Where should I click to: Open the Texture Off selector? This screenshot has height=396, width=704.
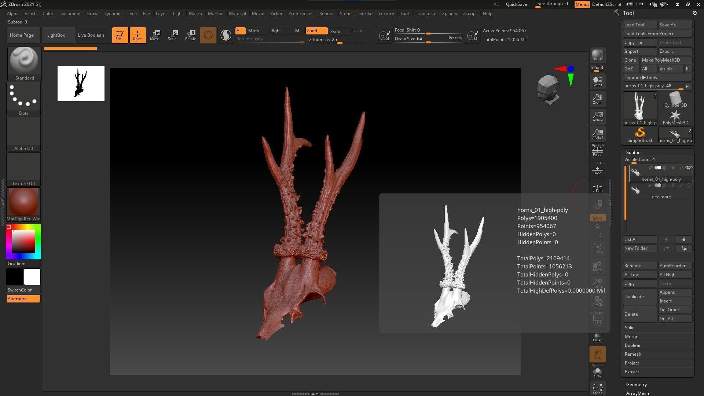(x=24, y=169)
